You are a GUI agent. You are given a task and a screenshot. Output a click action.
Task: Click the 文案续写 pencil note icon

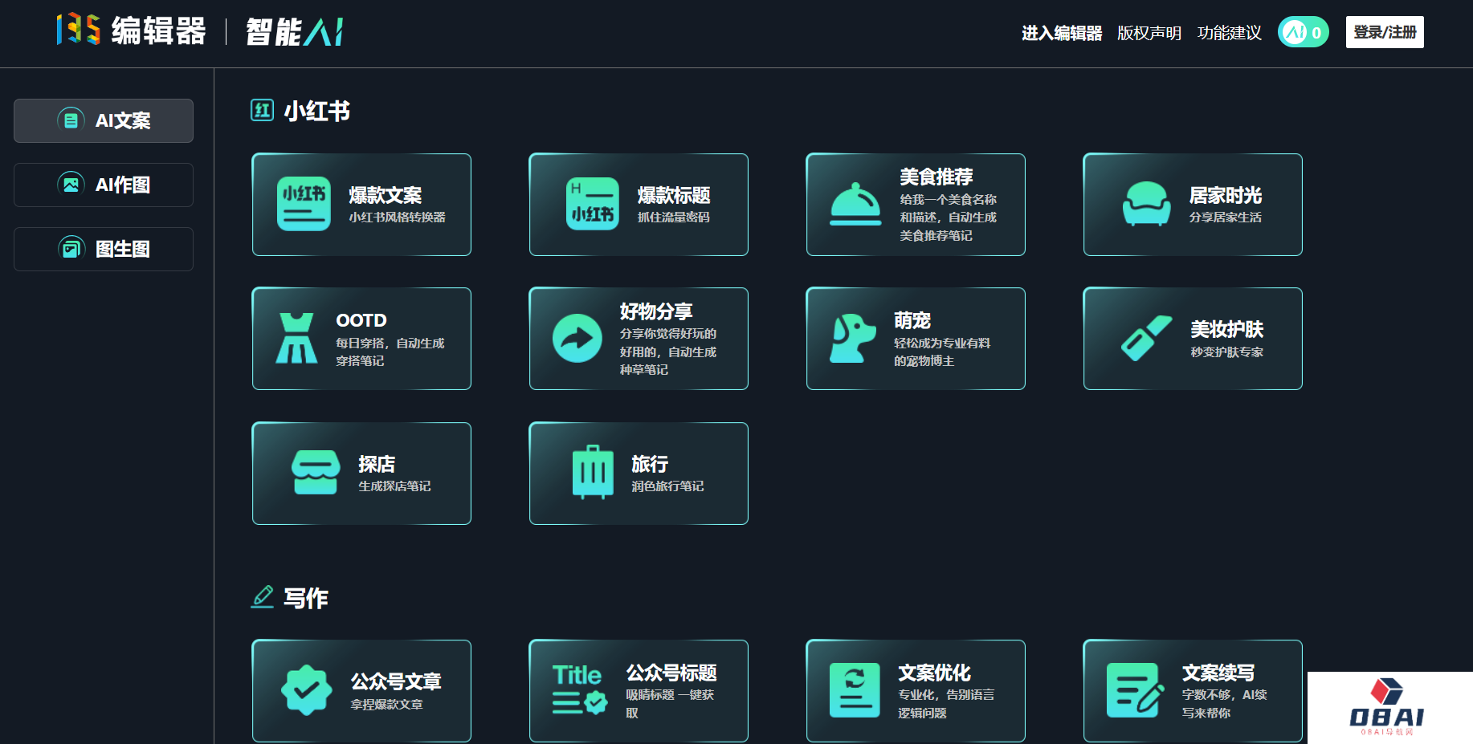pyautogui.click(x=1135, y=689)
